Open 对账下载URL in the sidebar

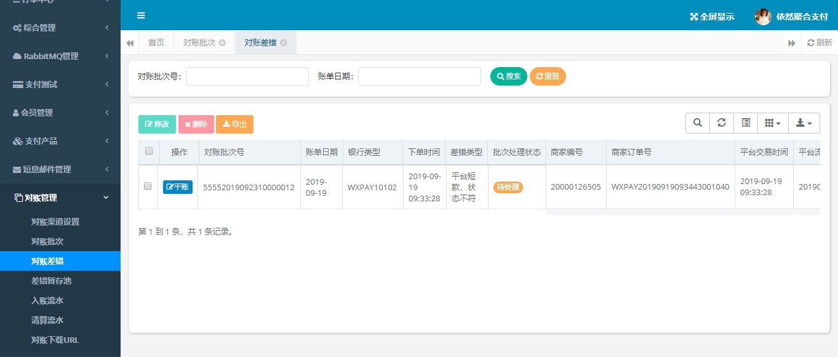tap(60, 340)
